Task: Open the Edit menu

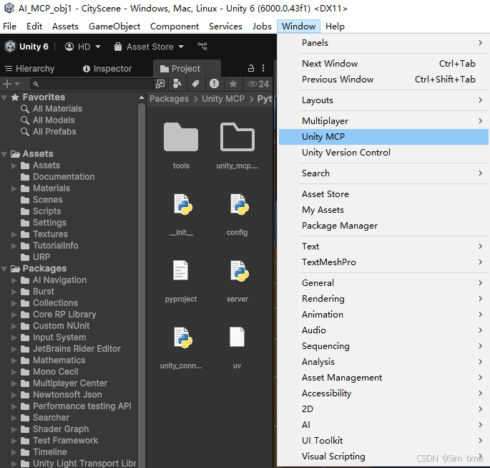Action: click(x=34, y=27)
